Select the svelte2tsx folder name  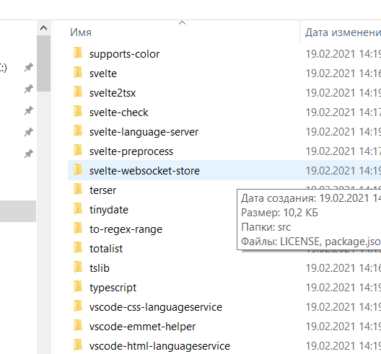[x=113, y=93]
